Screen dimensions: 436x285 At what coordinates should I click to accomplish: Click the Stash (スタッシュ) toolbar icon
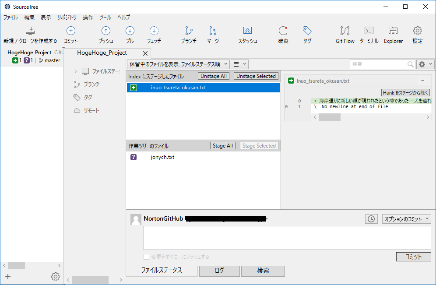(247, 31)
